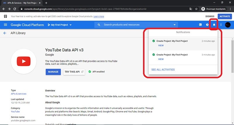Open the help question mark icon

[x=207, y=25]
